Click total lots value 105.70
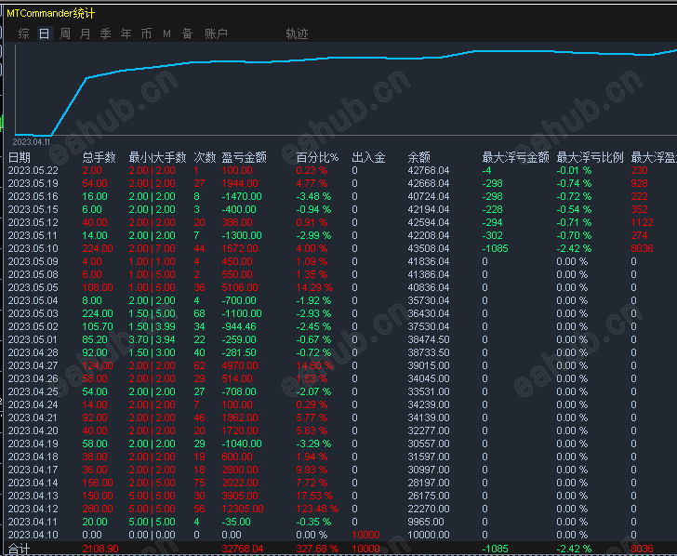 pos(98,326)
